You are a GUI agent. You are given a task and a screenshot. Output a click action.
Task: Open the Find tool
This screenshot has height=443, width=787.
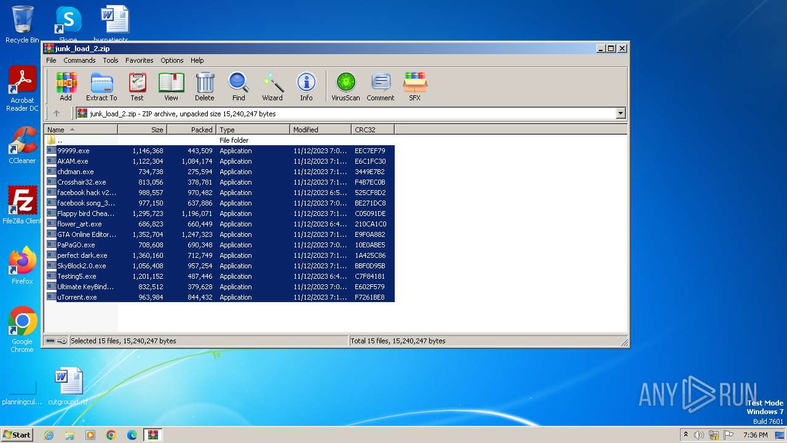pos(239,87)
